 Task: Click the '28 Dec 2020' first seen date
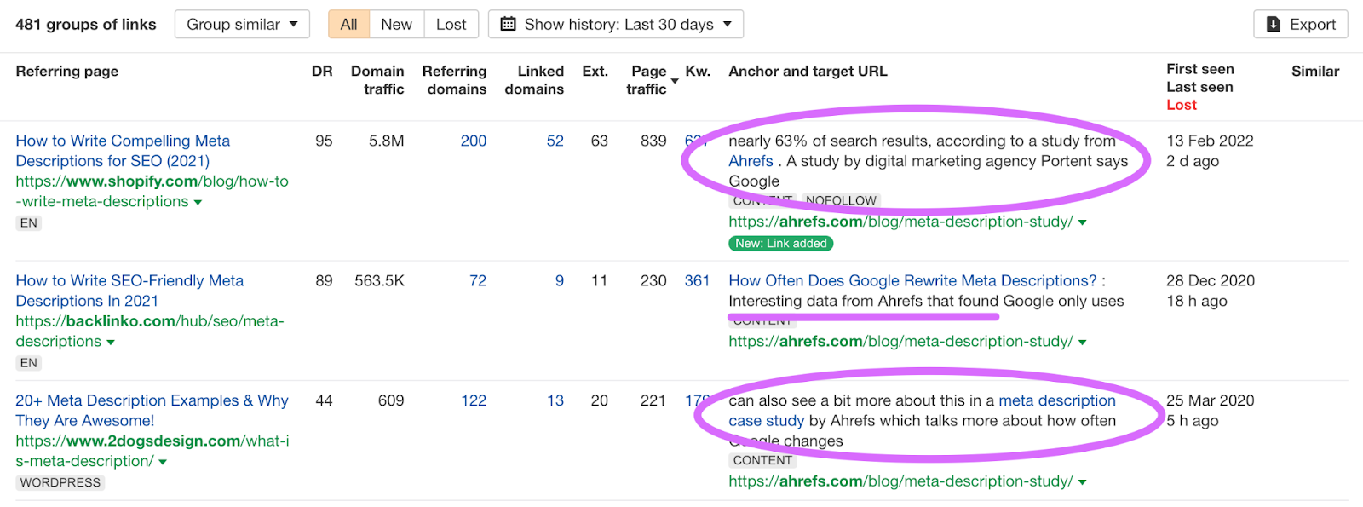click(1211, 280)
